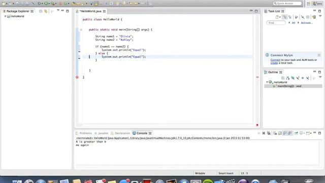Screen dimensions: 325x183
Task: Click the Debug bug icon in toolbar
Action: click(39, 4)
